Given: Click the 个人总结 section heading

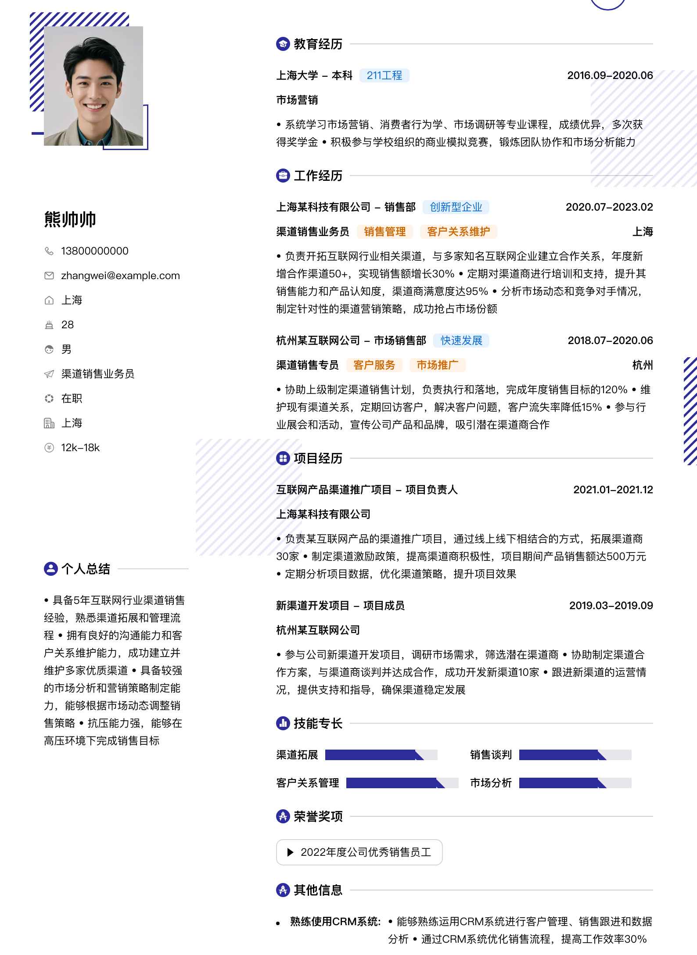Looking at the screenshot, I should 86,569.
